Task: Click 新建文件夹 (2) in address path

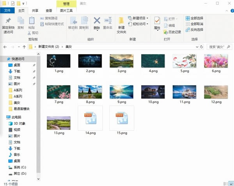Action: tap(49, 47)
